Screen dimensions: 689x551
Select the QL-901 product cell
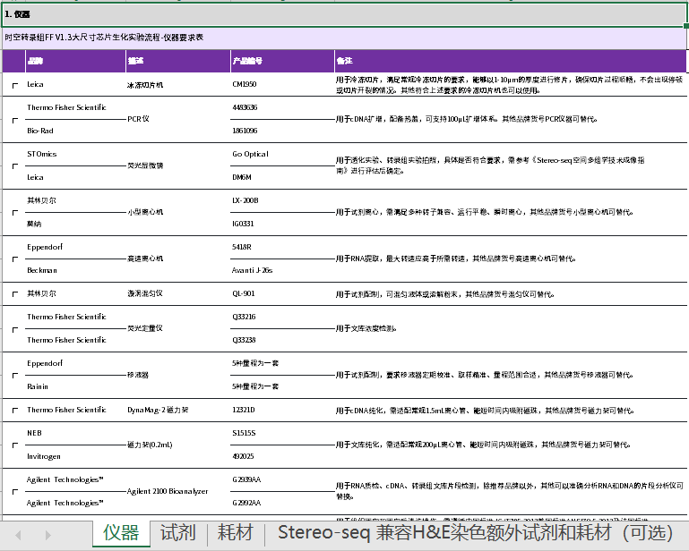click(x=282, y=293)
